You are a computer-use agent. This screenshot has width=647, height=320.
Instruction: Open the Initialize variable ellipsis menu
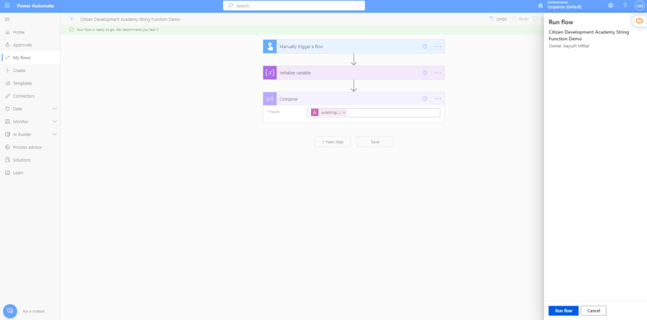[438, 73]
